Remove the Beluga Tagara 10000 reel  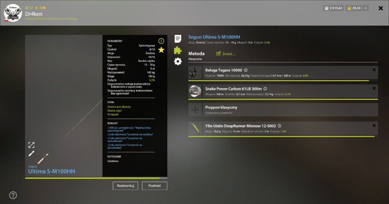374,70
